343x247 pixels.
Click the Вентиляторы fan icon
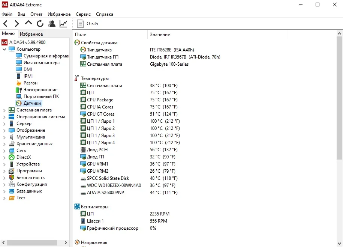click(77, 206)
